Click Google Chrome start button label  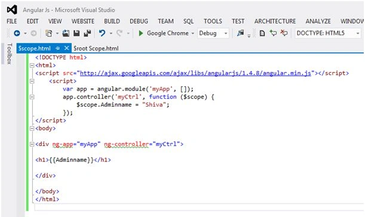[168, 33]
